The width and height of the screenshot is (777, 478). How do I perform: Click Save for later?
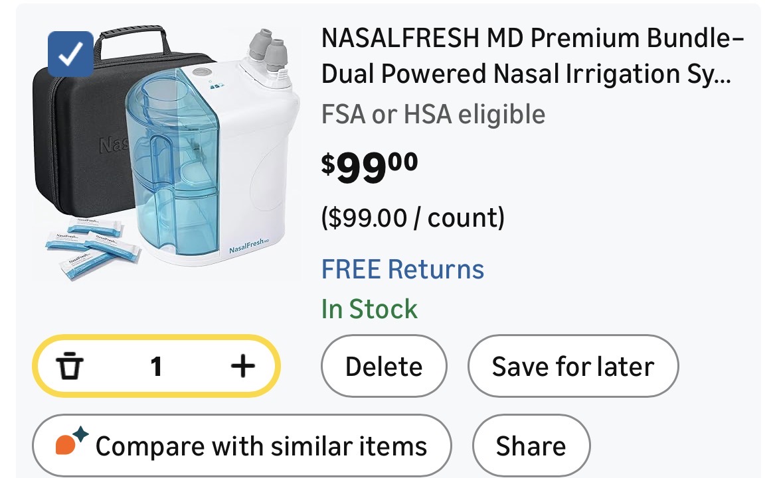point(572,366)
